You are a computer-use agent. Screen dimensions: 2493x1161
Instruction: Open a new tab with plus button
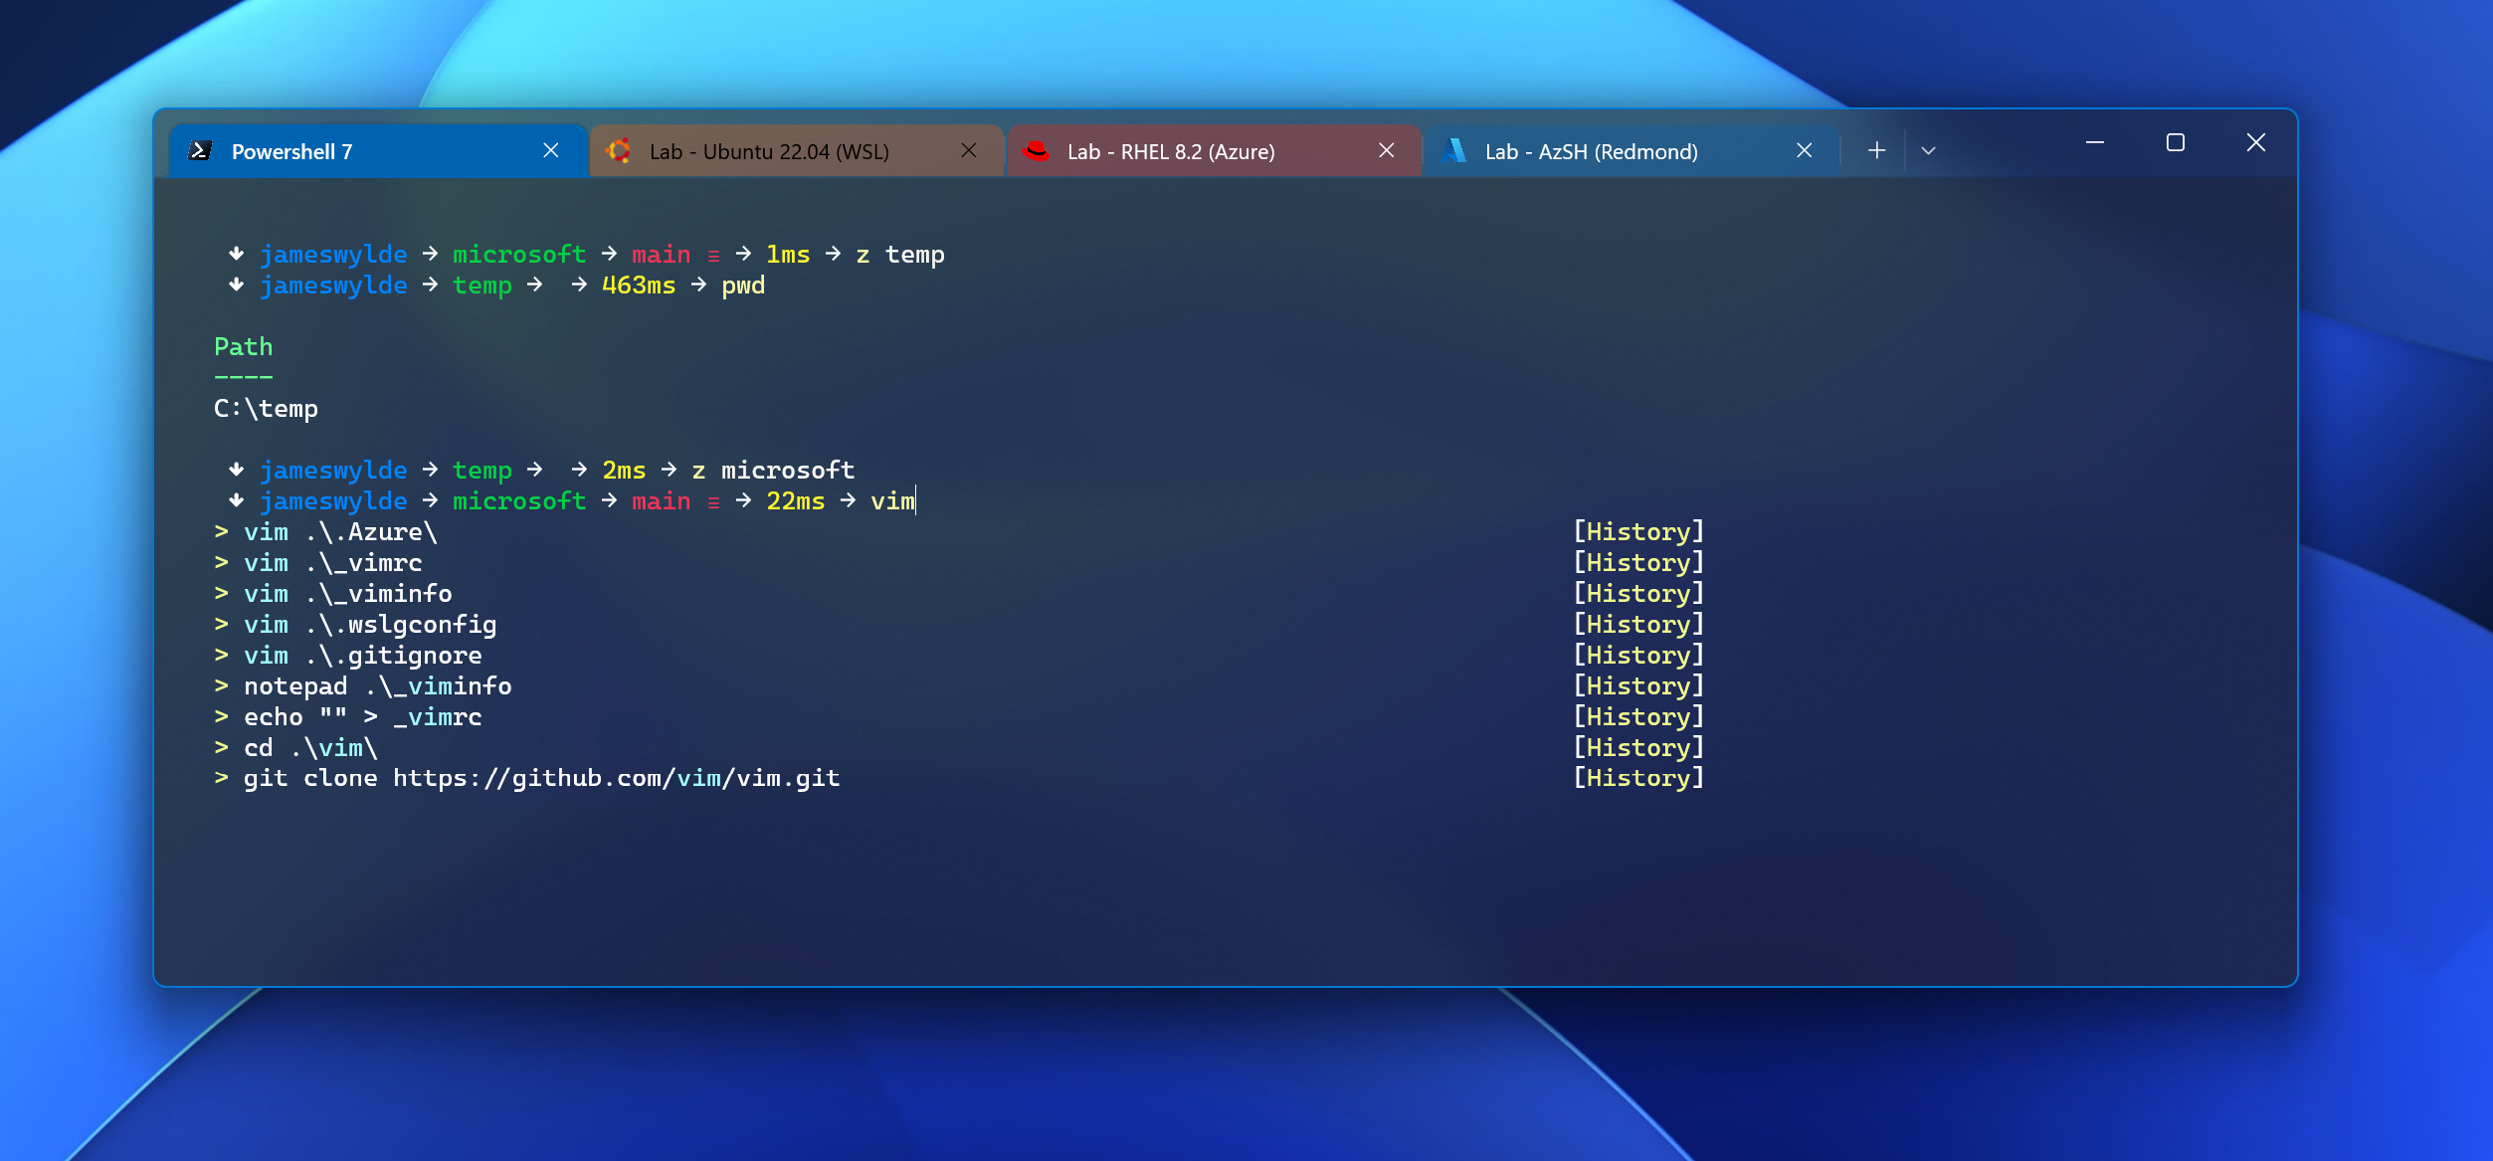point(1877,150)
